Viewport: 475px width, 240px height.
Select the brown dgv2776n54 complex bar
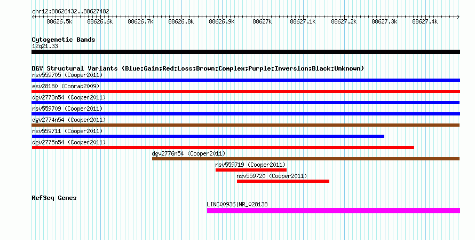coord(306,159)
